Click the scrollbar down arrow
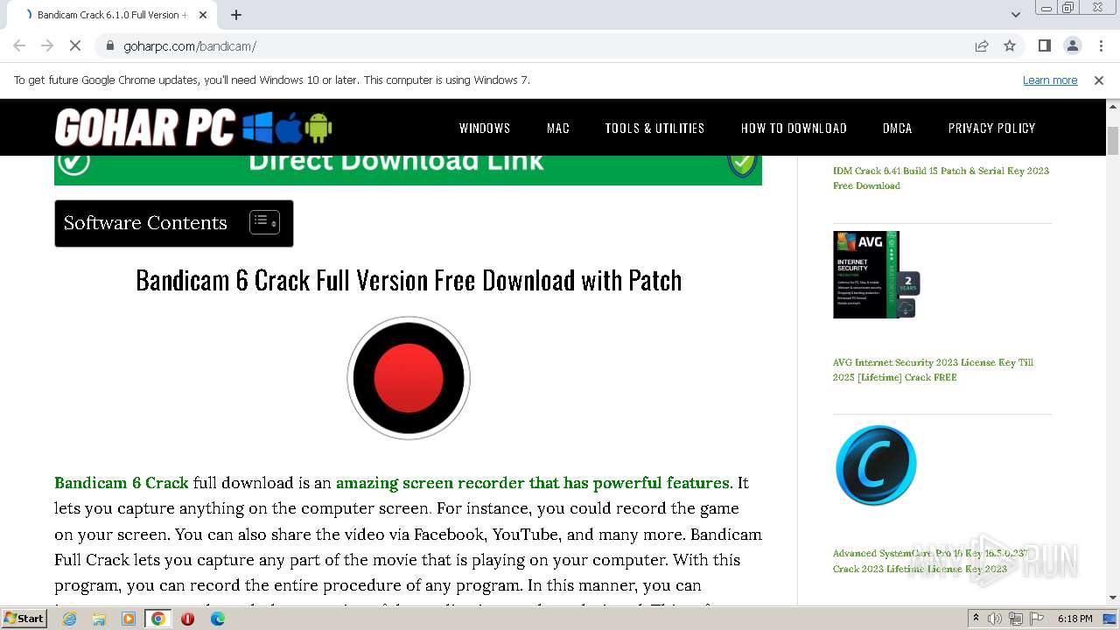The width and height of the screenshot is (1120, 630). click(1113, 598)
